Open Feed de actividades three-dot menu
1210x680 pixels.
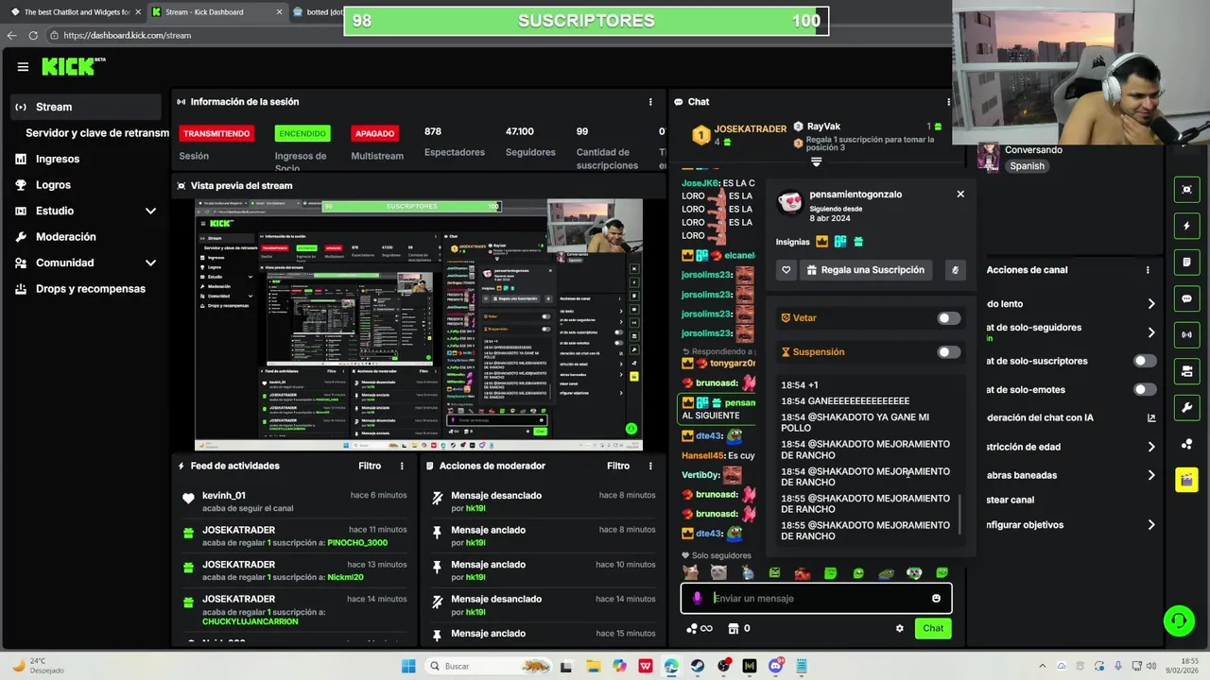(x=402, y=466)
